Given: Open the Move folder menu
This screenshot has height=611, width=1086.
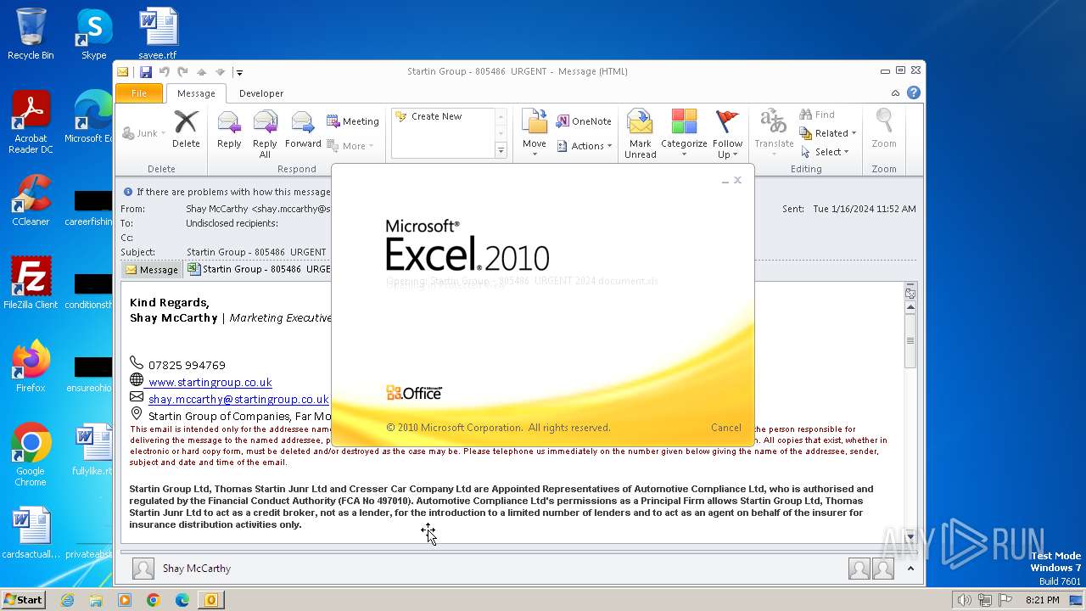Looking at the screenshot, I should 535,133.
